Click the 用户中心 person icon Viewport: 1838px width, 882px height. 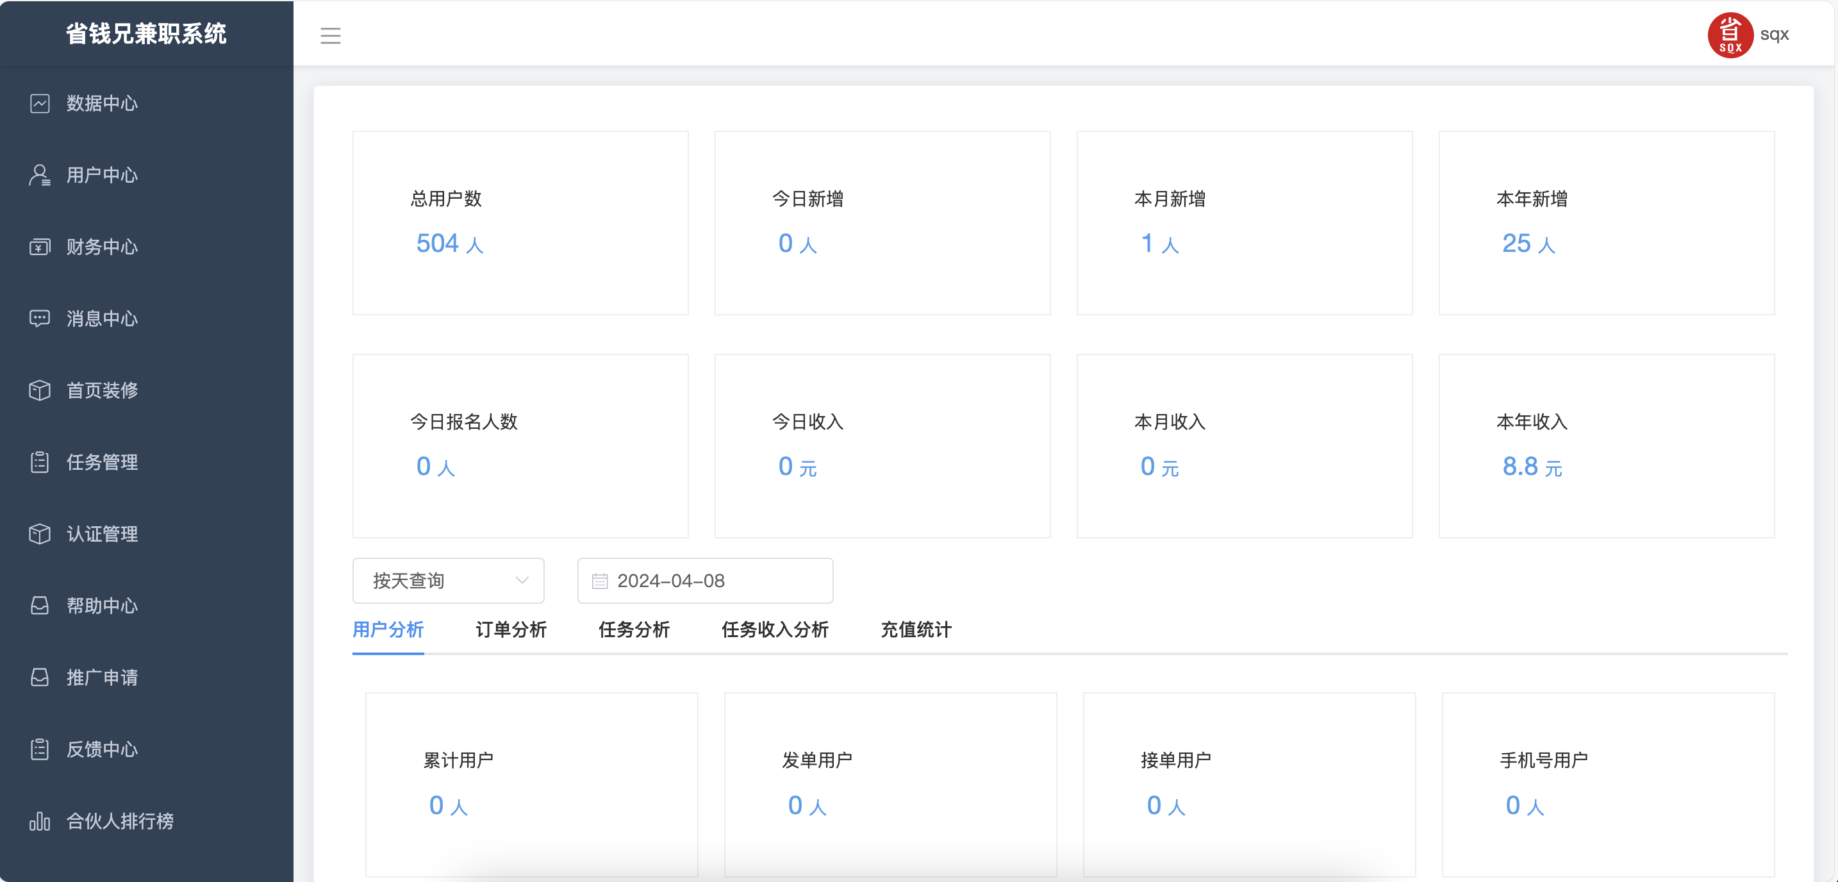click(40, 176)
